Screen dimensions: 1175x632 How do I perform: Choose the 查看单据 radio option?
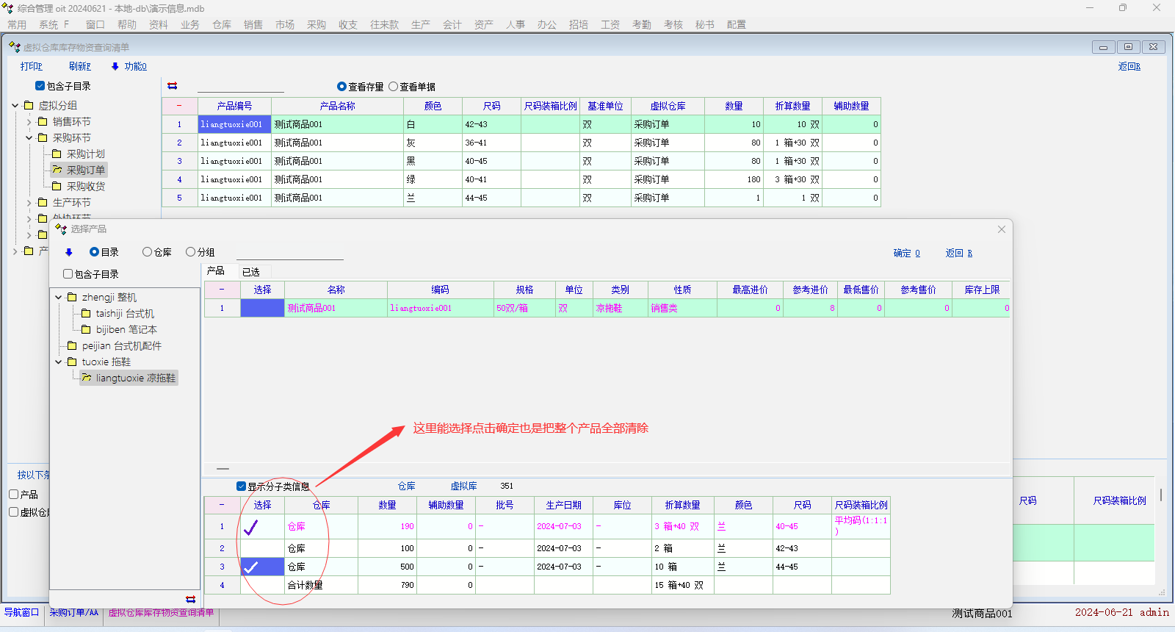coord(394,87)
